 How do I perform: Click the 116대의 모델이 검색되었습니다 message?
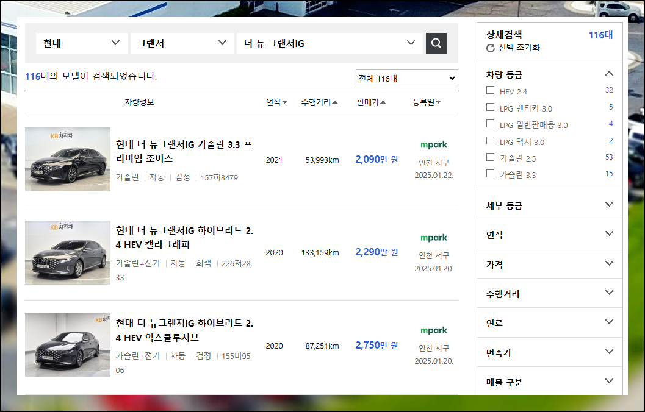(91, 76)
